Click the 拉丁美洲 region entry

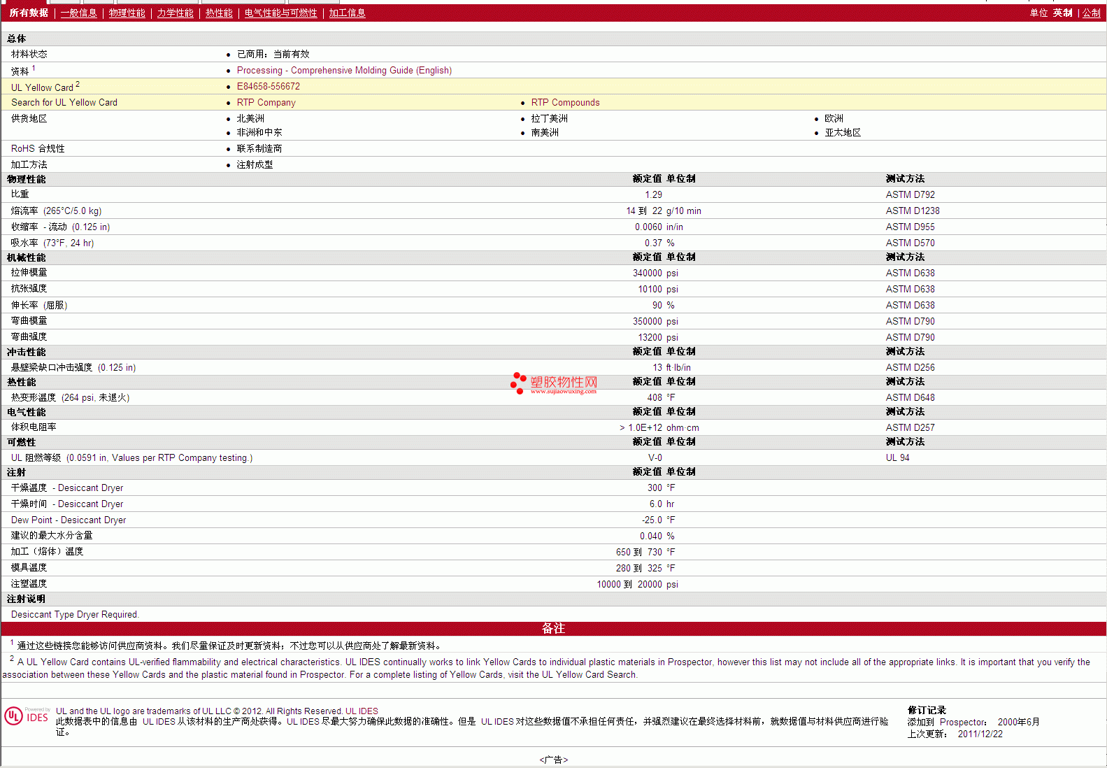click(x=549, y=118)
